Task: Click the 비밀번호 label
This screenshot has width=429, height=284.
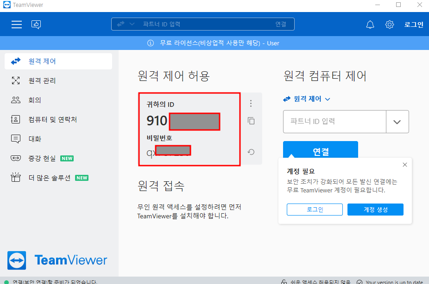Action: tap(159, 138)
